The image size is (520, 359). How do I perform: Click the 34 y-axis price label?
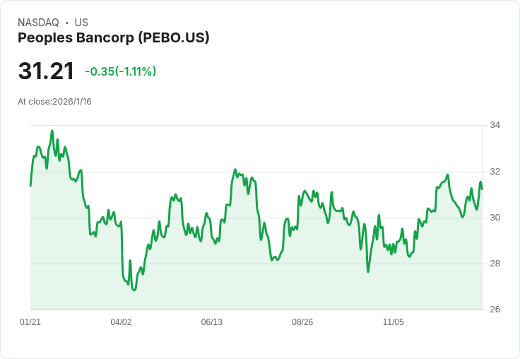click(495, 126)
